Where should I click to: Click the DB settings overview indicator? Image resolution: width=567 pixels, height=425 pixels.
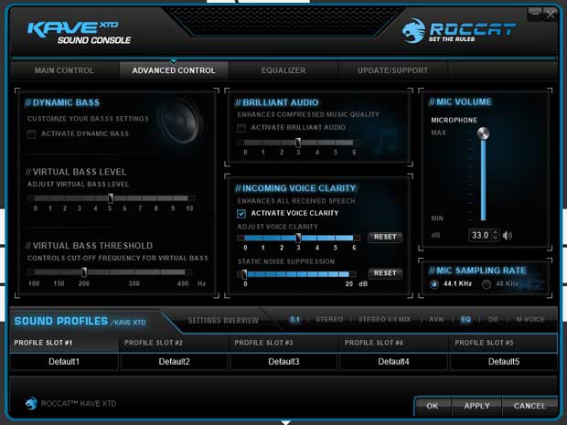click(493, 320)
